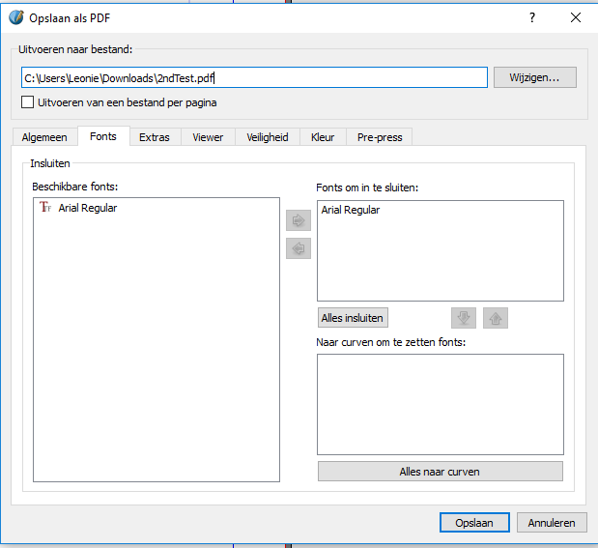Screen dimensions: 598x548
Task: Open the Extras tab
Action: tap(154, 137)
